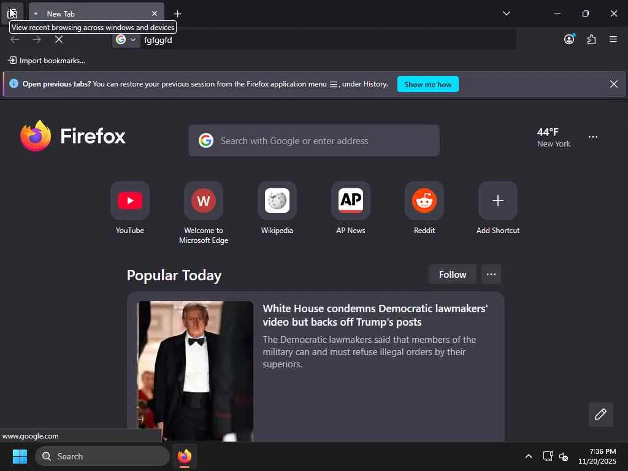The width and height of the screenshot is (628, 471).
Task: Click Import bookmarks in bookmarks toolbar
Action: (x=47, y=61)
